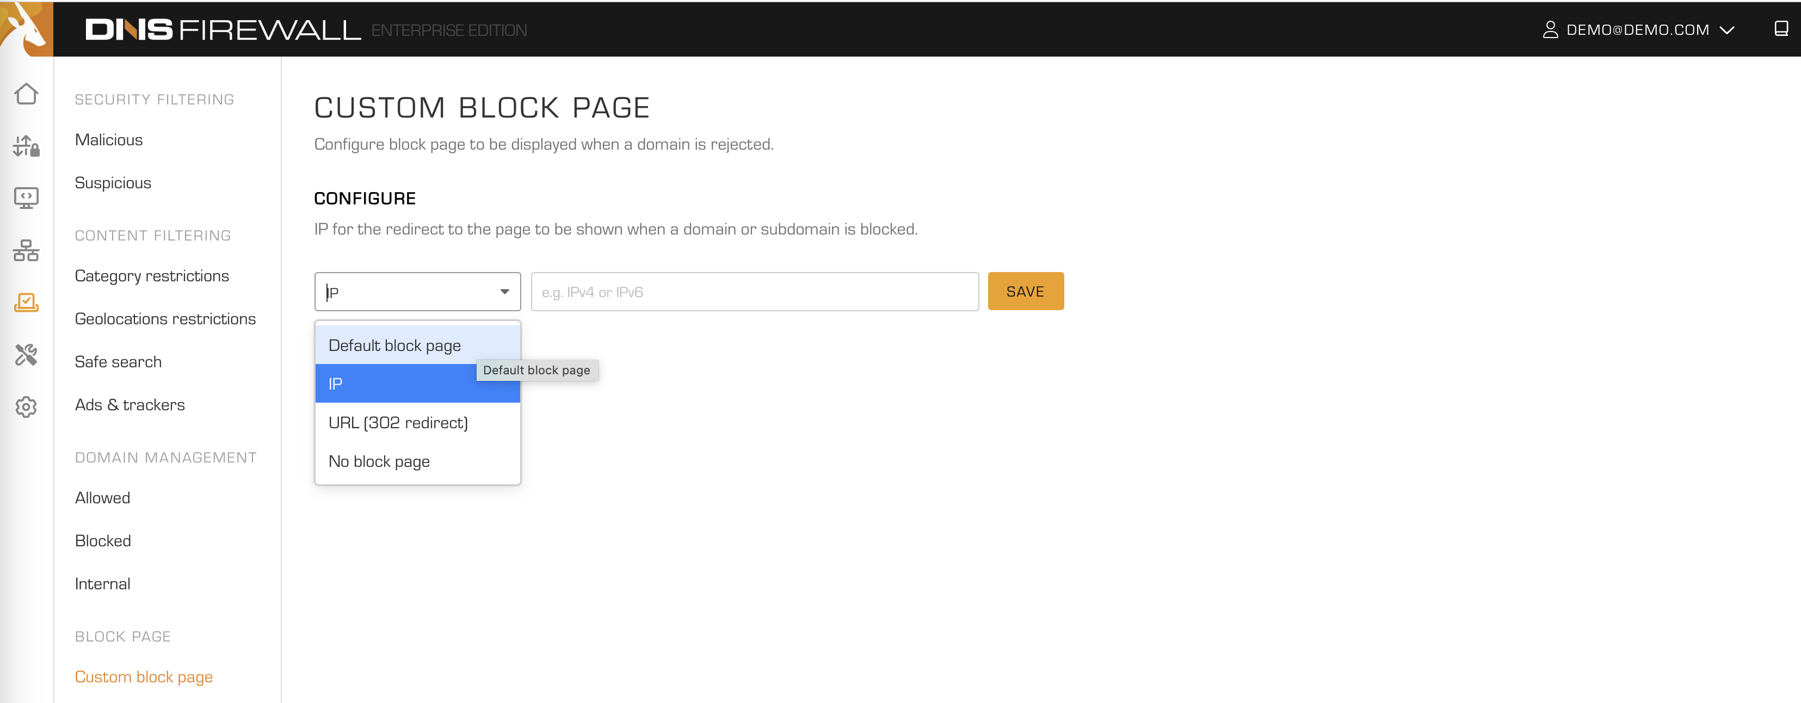Click the SAVE button
The height and width of the screenshot is (703, 1801).
point(1026,291)
